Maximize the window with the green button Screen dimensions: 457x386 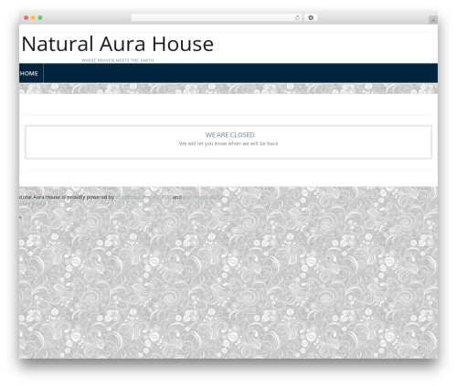tap(40, 18)
